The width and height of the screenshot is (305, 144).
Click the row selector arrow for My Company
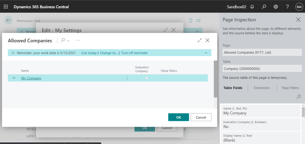coord(14,78)
